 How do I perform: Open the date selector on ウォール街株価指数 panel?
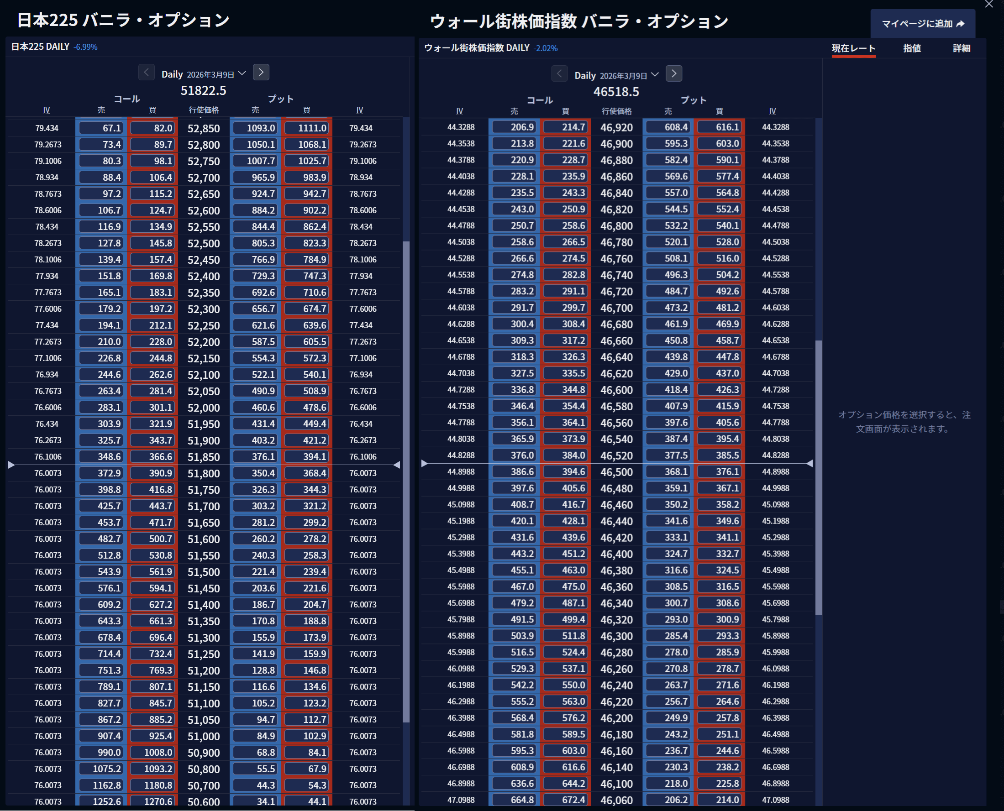click(628, 74)
